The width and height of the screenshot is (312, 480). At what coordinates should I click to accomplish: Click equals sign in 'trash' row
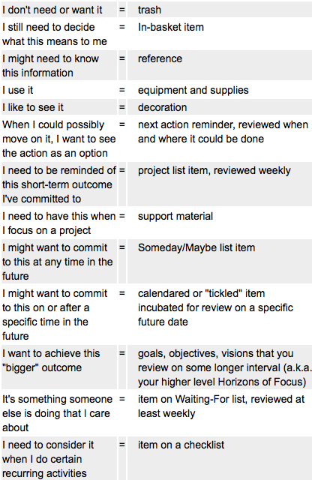click(x=121, y=10)
